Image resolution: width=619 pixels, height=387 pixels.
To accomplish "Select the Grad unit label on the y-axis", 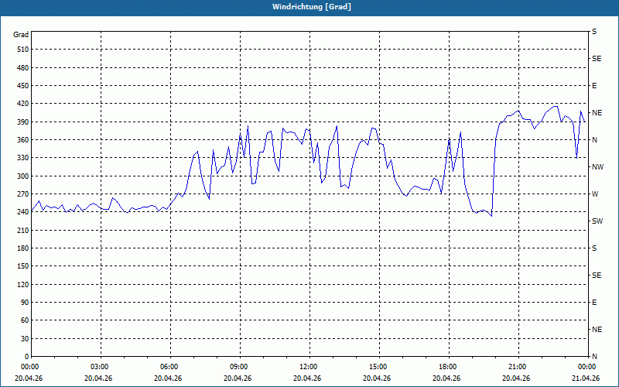I will click(21, 35).
